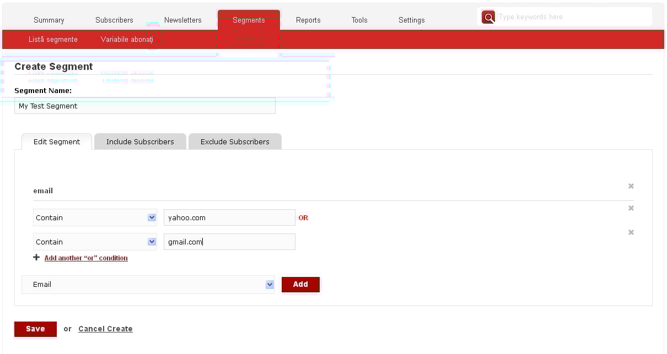This screenshot has height=354, width=667.
Task: Open Listă segmente submenu link
Action: click(x=53, y=40)
